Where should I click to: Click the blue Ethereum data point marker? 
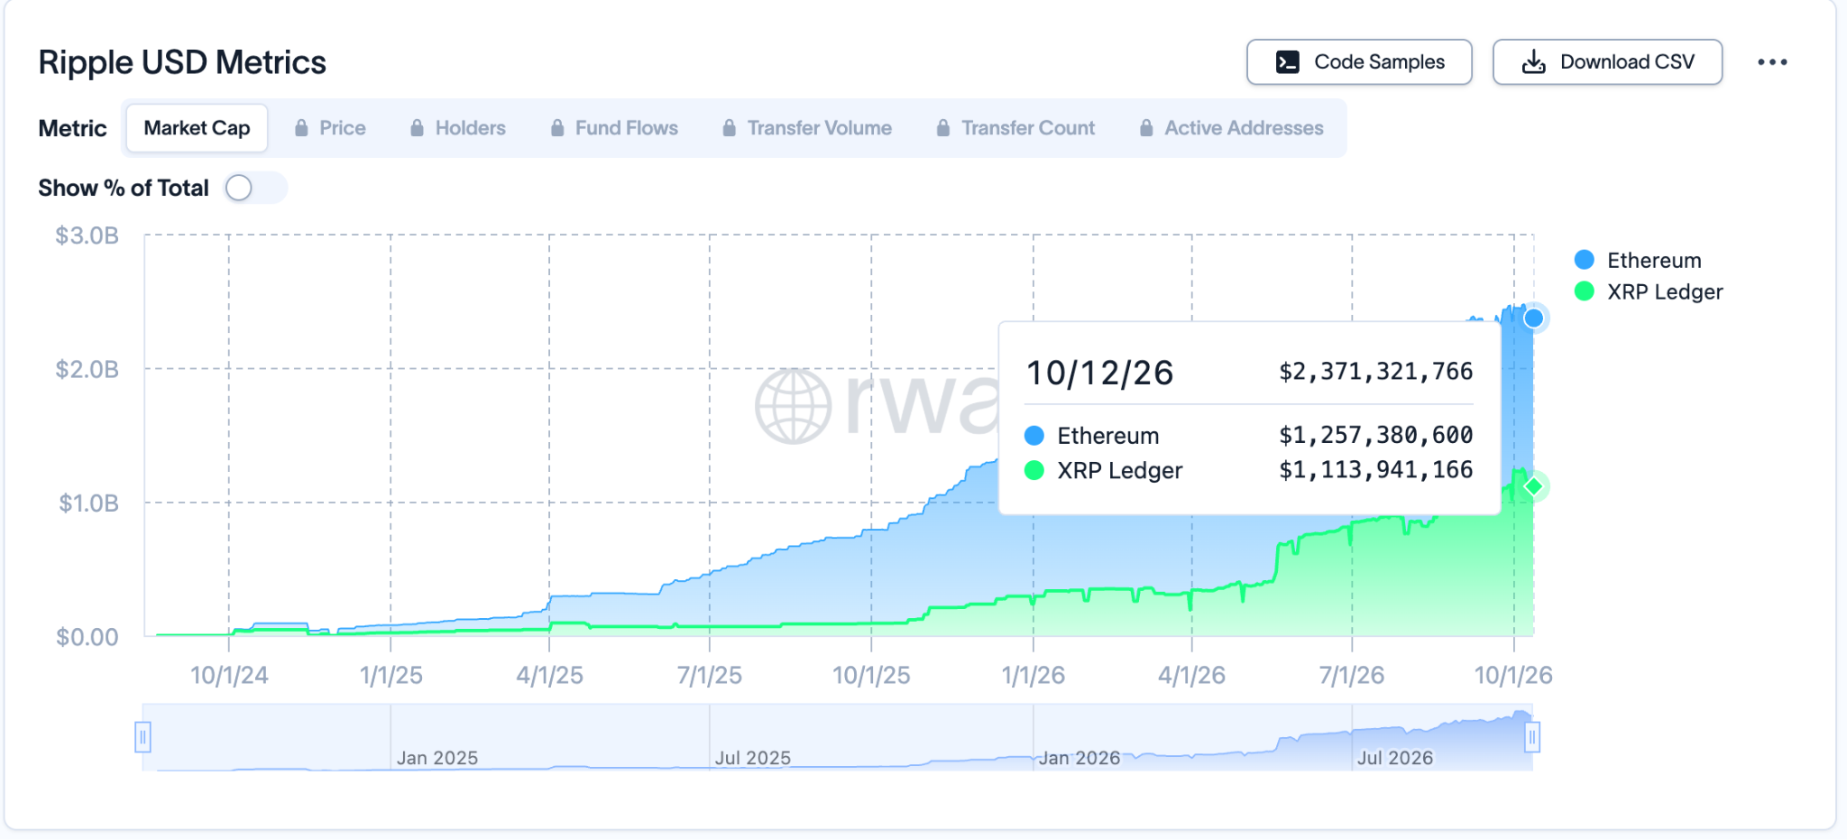pyautogui.click(x=1533, y=318)
